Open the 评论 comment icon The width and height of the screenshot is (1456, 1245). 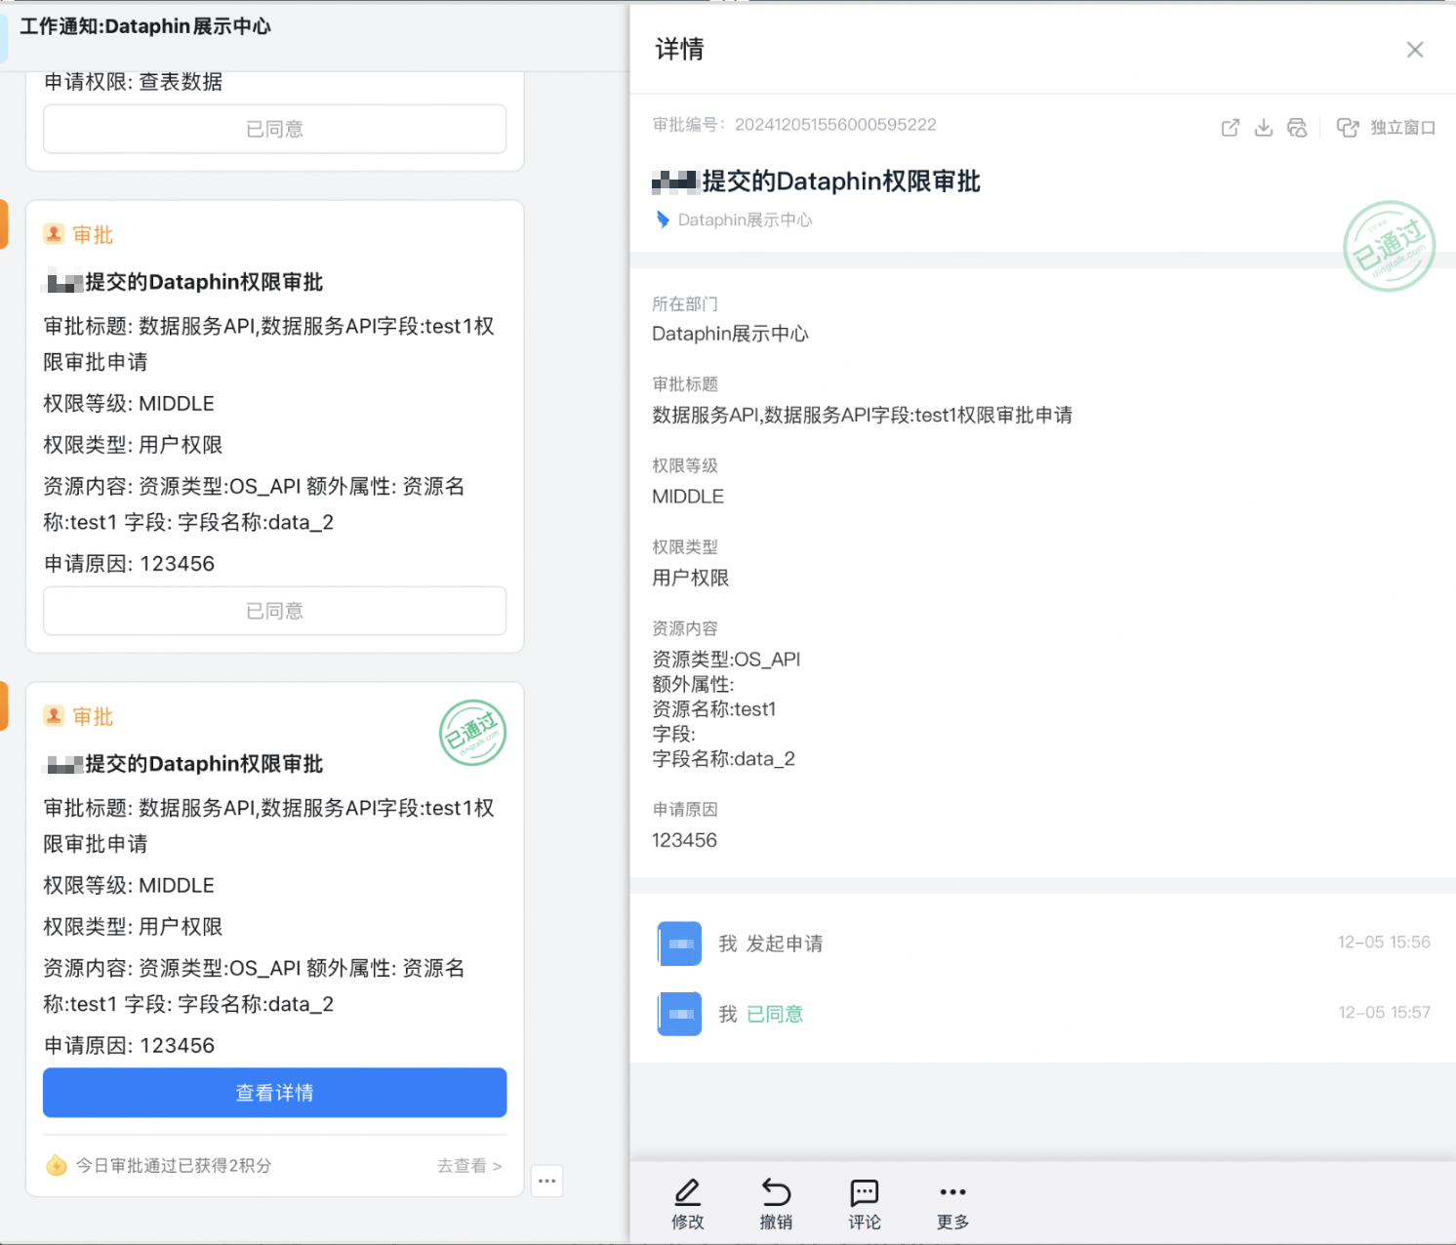pyautogui.click(x=865, y=1191)
